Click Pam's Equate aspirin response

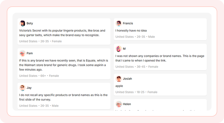(x=64, y=65)
